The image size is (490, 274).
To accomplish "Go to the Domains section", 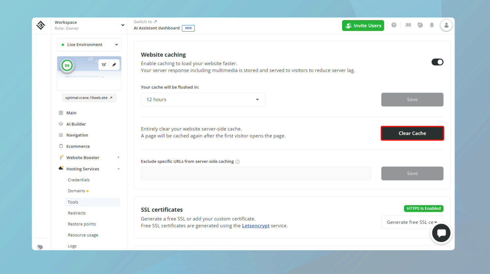I will [x=76, y=191].
